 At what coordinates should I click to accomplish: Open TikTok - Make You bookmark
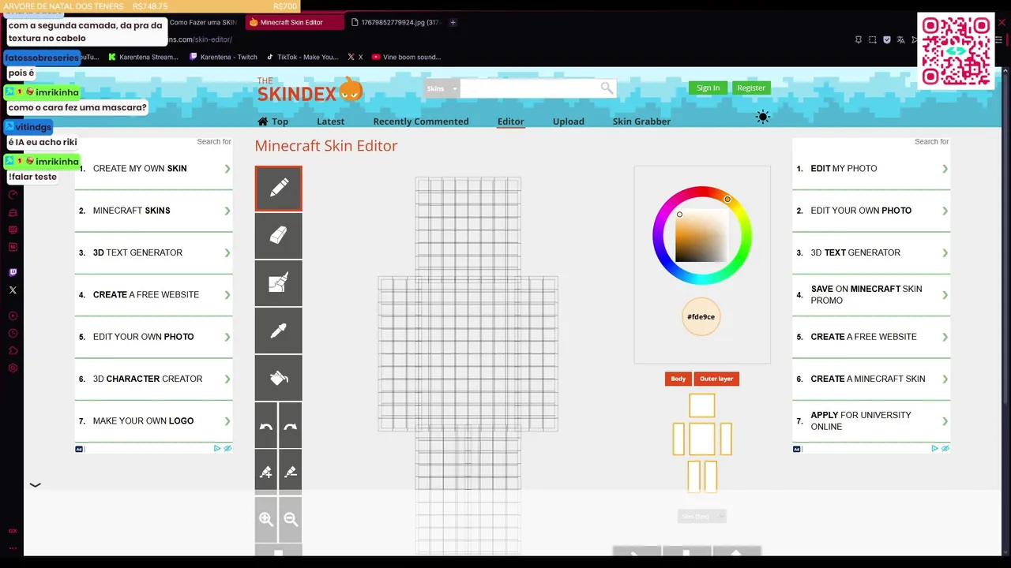[303, 57]
